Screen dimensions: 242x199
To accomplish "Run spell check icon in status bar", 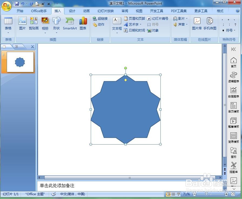I will click(53, 194).
